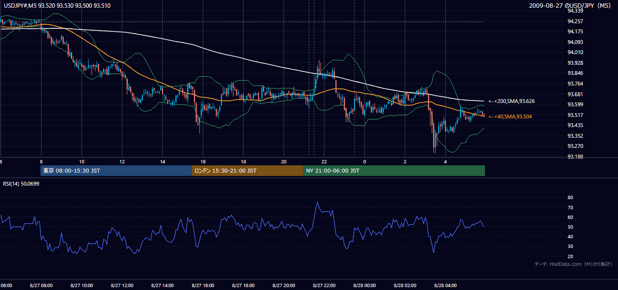Click price axis value 94.175

pyautogui.click(x=575, y=31)
